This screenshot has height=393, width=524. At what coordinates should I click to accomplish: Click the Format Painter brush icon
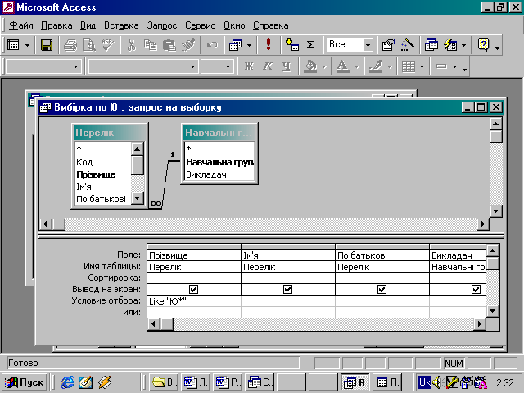(x=188, y=45)
